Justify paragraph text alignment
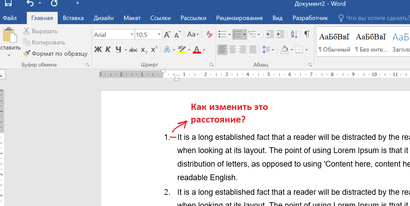 click(x=253, y=50)
